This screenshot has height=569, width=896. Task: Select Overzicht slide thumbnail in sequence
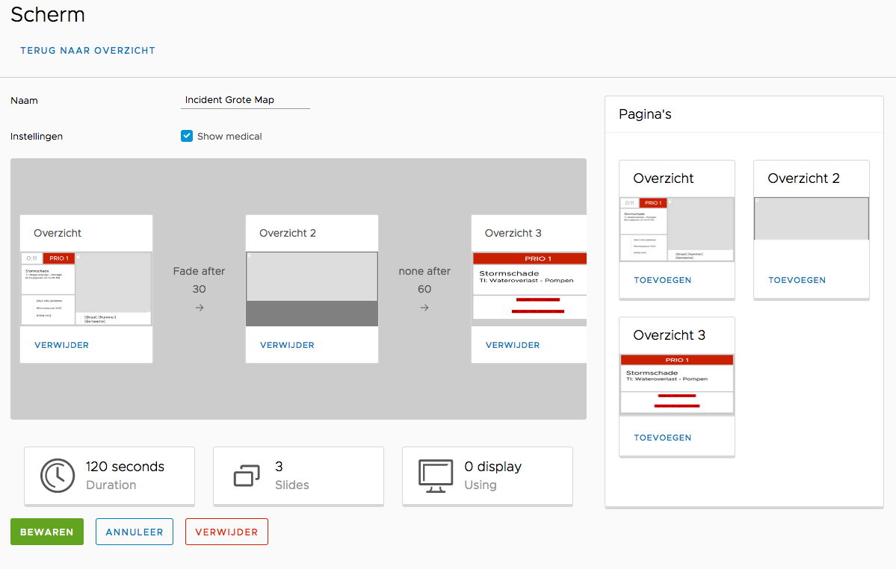[x=86, y=289]
